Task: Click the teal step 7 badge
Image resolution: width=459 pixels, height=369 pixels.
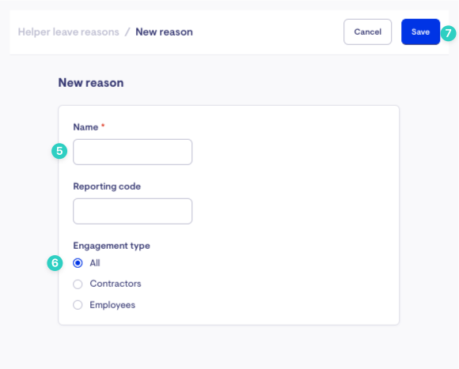Action: click(x=448, y=33)
